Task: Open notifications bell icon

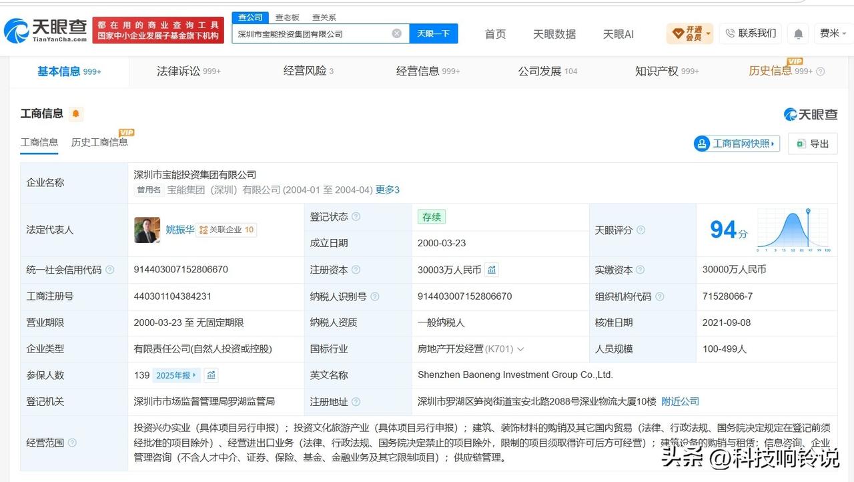Action: (798, 33)
